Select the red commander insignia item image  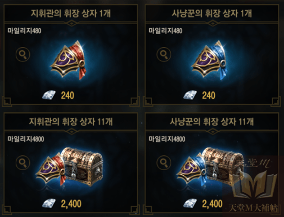68,60
